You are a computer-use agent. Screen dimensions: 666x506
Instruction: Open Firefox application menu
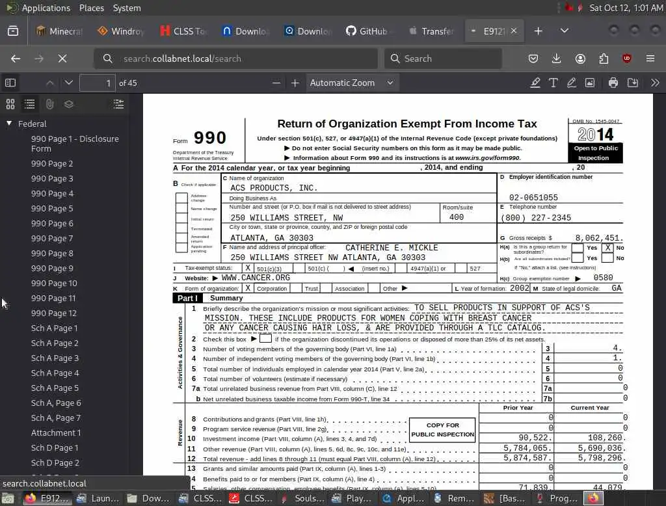pyautogui.click(x=650, y=59)
